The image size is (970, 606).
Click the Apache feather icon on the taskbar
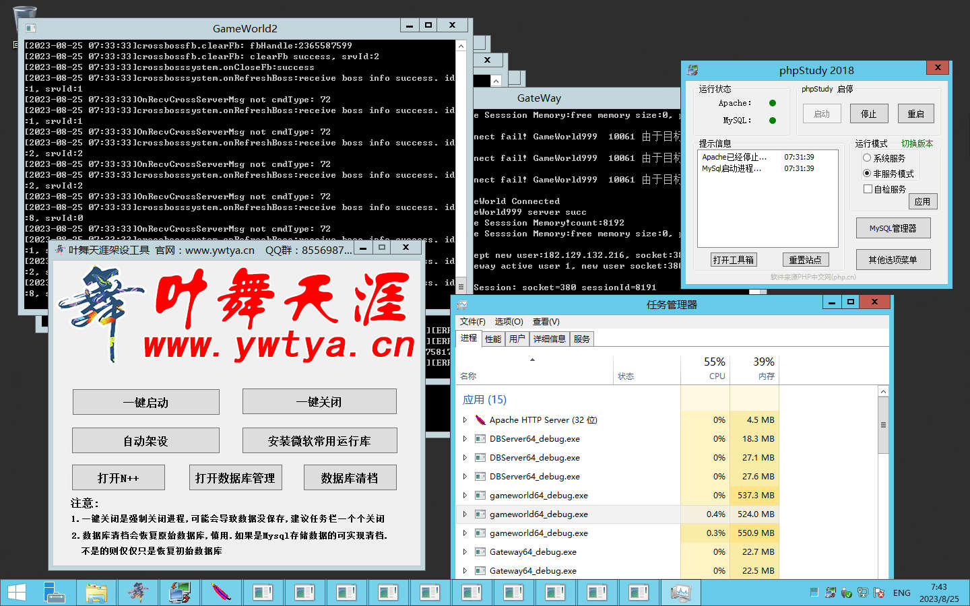[222, 593]
